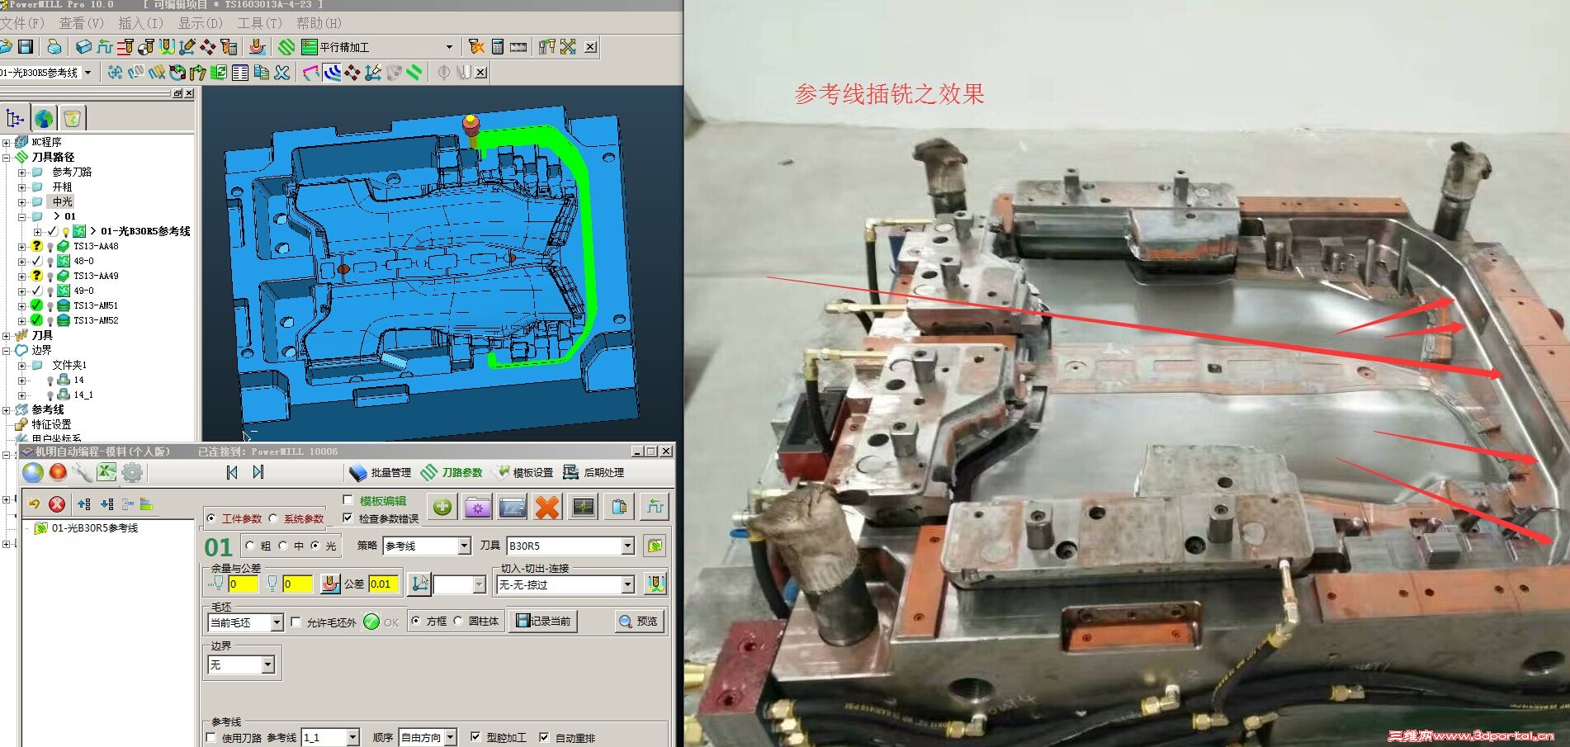Image resolution: width=1570 pixels, height=747 pixels.
Task: Switch to the 后期处理 tab
Action: coord(594,472)
